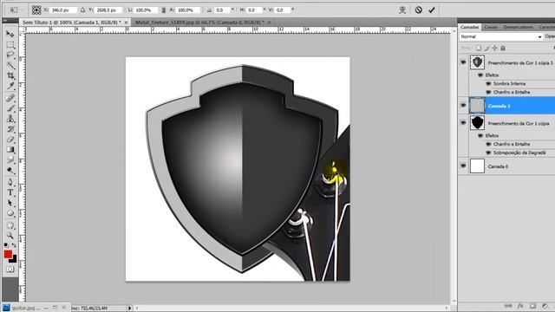Open the Demarcadores panel tab

[519, 27]
